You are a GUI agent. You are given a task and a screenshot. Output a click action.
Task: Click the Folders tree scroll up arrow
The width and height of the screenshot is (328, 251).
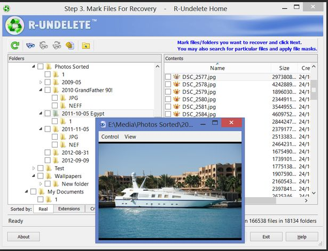point(158,67)
